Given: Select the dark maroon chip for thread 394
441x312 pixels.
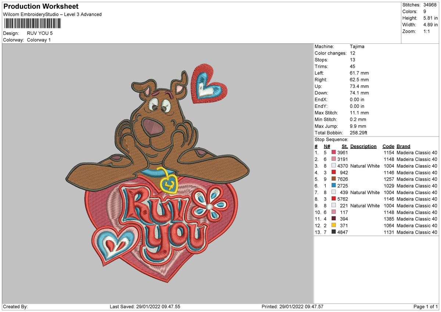Looking at the screenshot, I should 334,219.
